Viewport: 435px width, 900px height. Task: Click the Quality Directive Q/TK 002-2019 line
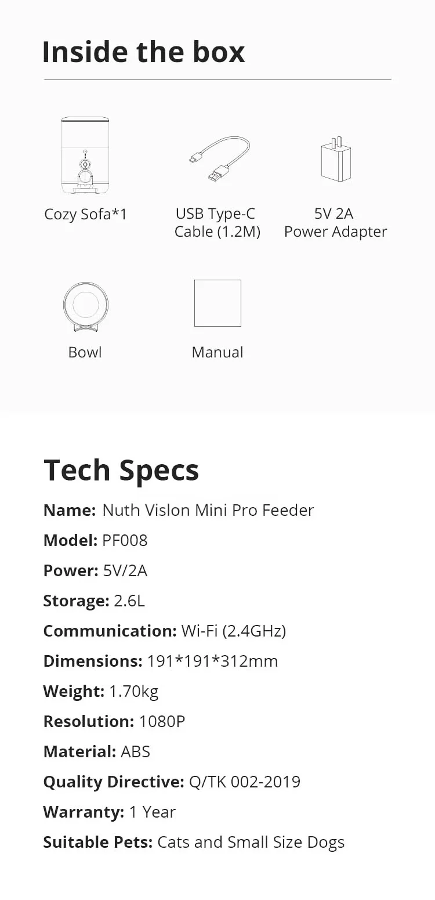[172, 782]
